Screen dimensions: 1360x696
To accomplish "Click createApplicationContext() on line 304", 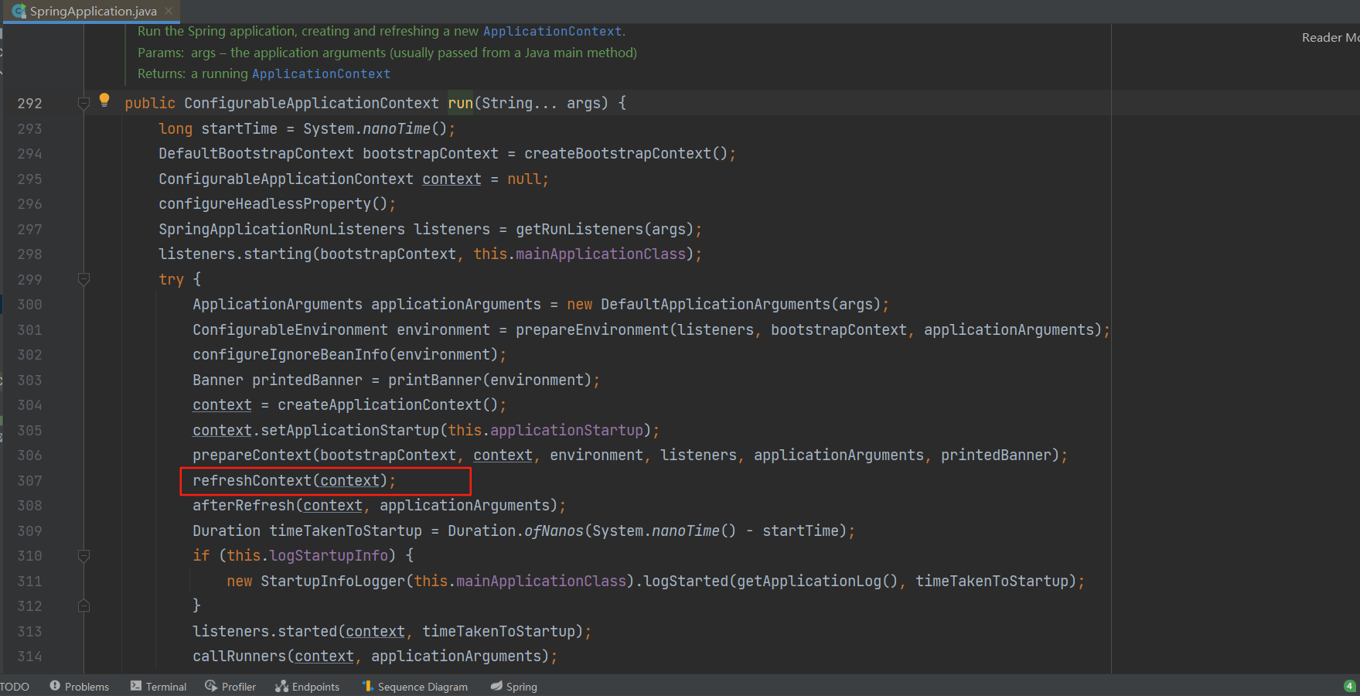I will click(x=387, y=404).
